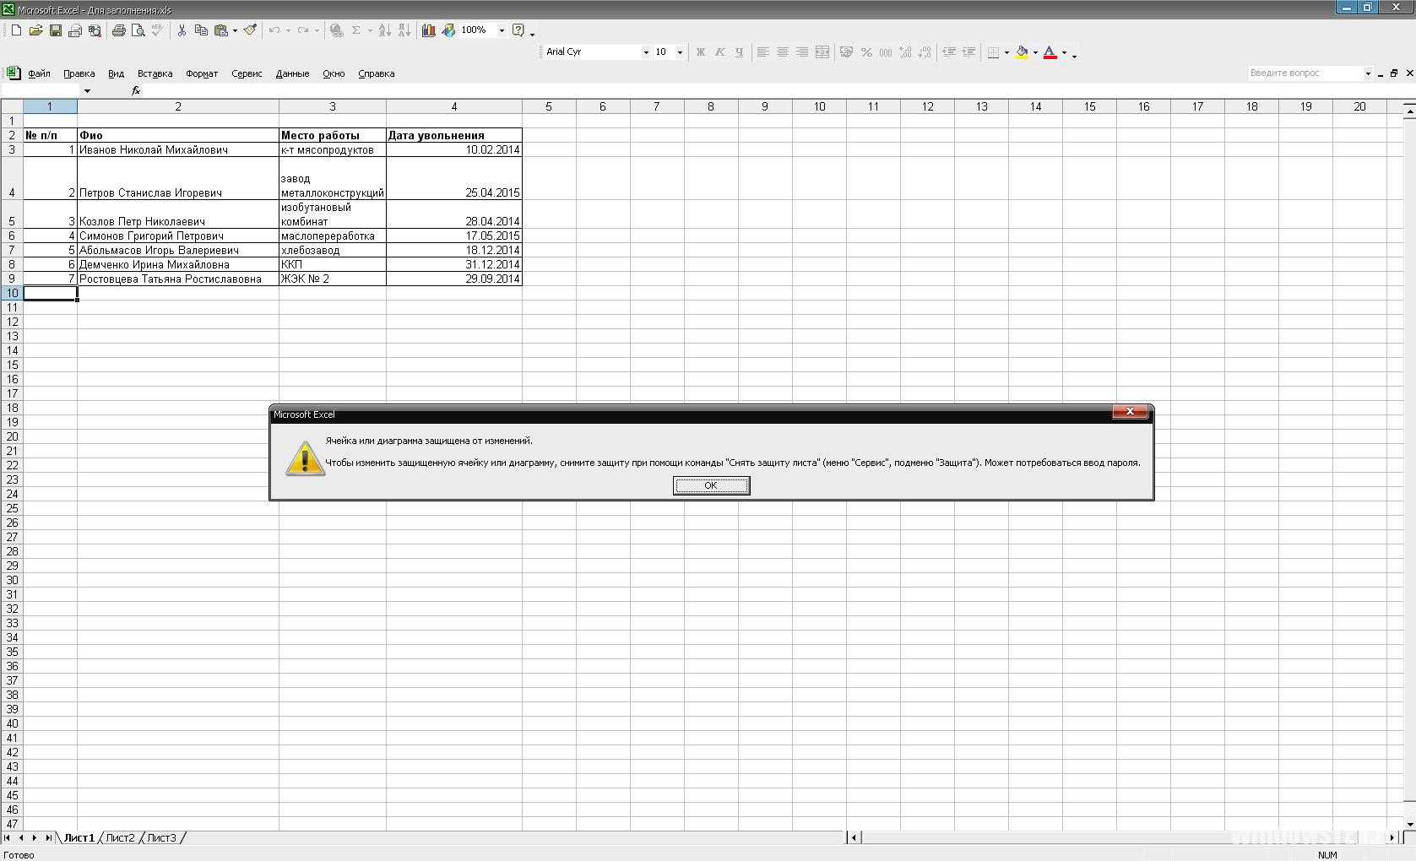This screenshot has height=861, width=1416.
Task: Open Print Preview with the magnifier page icon
Action: [x=138, y=30]
